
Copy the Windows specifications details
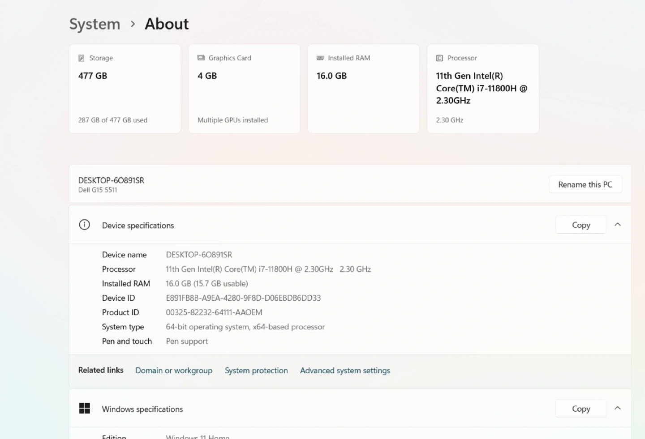(580, 409)
